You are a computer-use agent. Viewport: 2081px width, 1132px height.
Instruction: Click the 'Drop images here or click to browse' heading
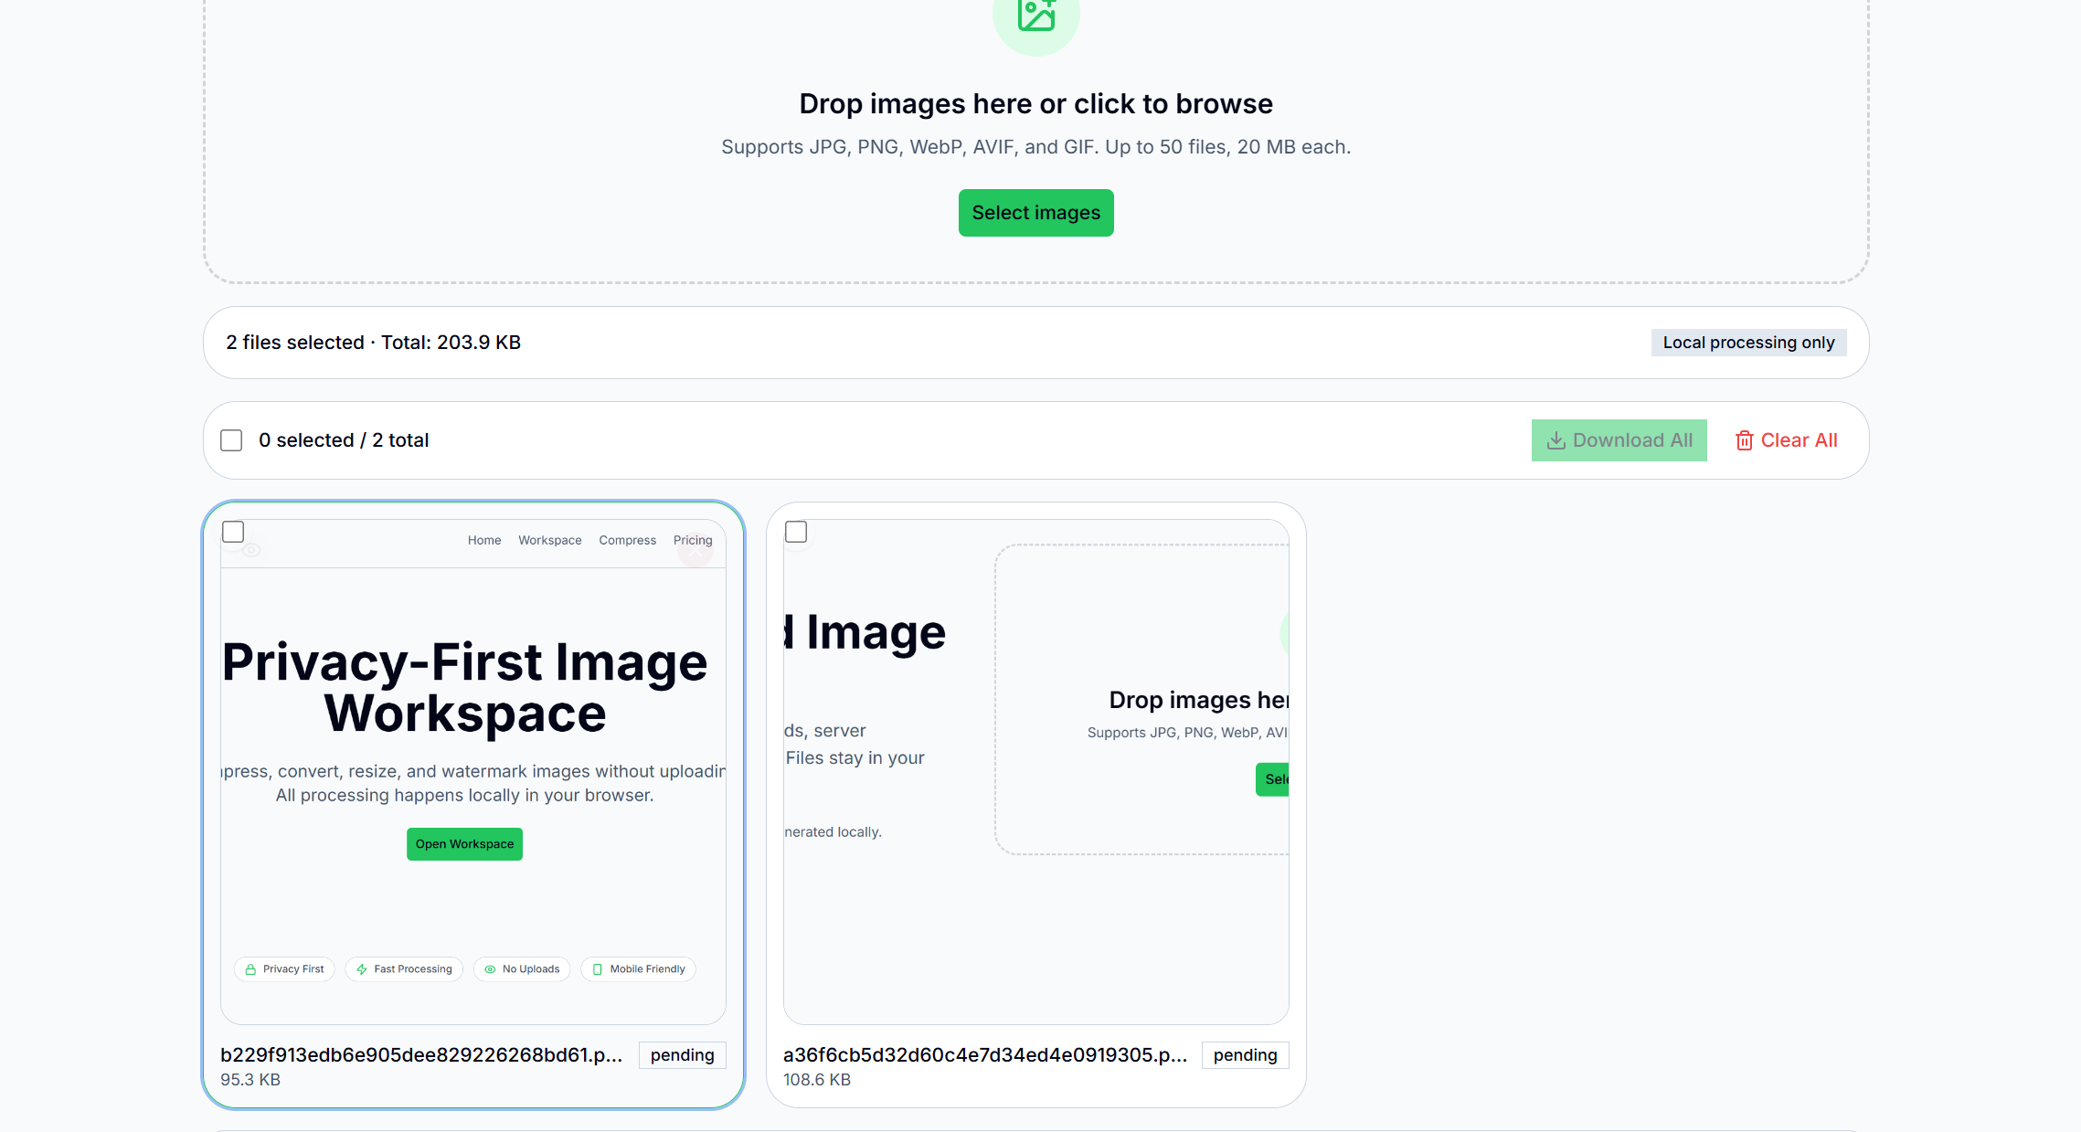[x=1035, y=104]
